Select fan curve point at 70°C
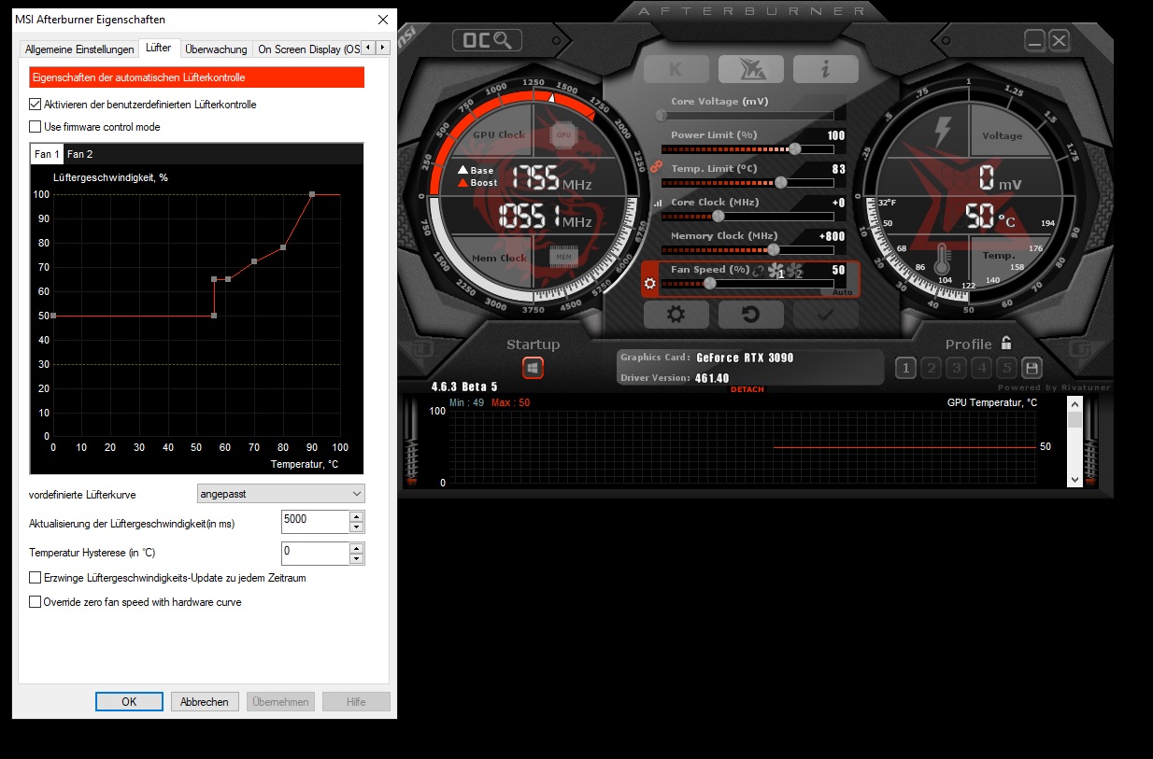This screenshot has height=759, width=1153. (x=254, y=261)
